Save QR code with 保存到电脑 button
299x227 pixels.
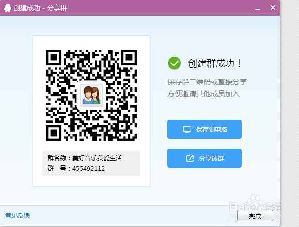[204, 129]
